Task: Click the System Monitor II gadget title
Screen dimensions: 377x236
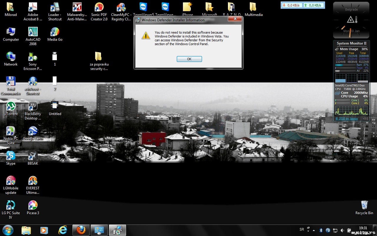Action: click(x=352, y=43)
